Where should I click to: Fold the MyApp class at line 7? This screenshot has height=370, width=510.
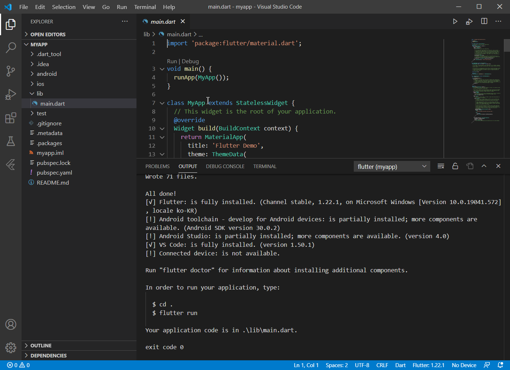(x=162, y=103)
